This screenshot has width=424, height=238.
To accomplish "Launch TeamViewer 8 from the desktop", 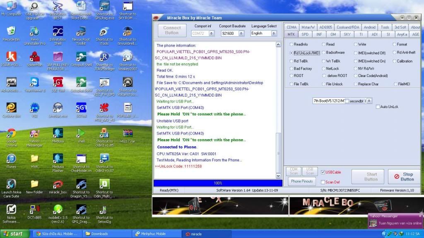I will coord(35,85).
